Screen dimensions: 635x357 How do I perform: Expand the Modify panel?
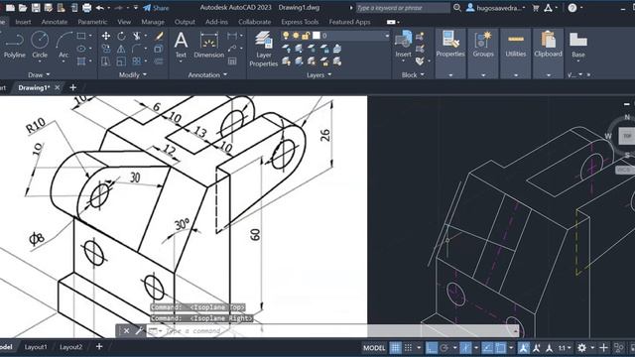pos(132,75)
